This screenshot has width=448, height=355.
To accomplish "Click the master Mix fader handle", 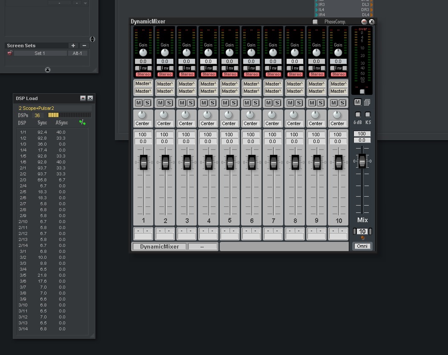I will (362, 162).
